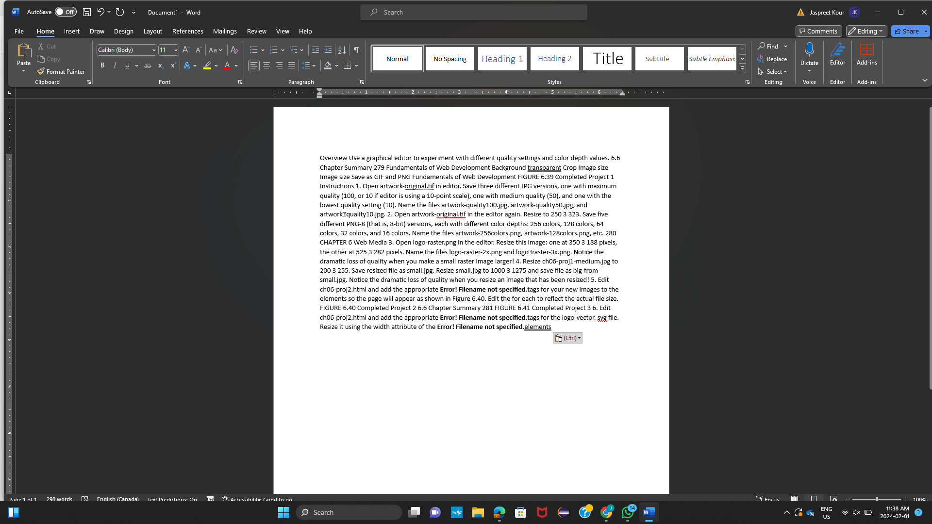This screenshot has width=932, height=524.
Task: Enable justified text alignment
Action: tap(291, 65)
